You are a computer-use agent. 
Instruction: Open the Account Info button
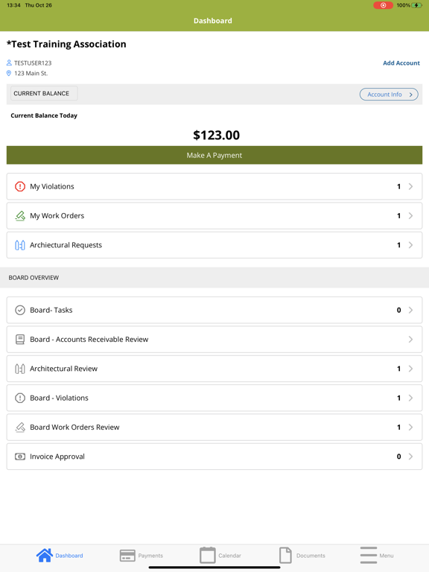click(x=389, y=95)
